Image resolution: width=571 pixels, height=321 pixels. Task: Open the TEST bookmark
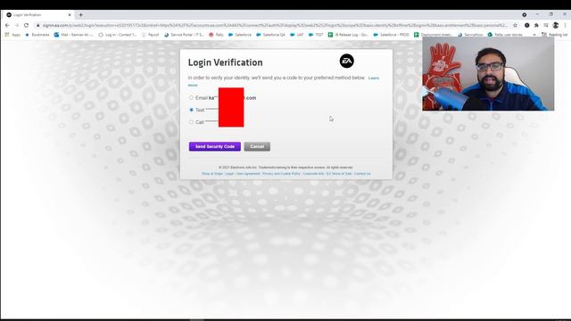click(x=316, y=35)
